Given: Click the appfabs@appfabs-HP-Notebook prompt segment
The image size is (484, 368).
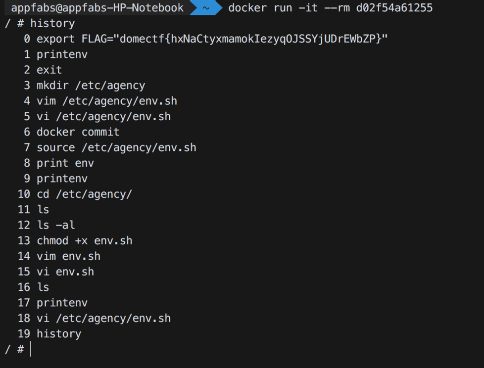Looking at the screenshot, I should pyautogui.click(x=97, y=8).
